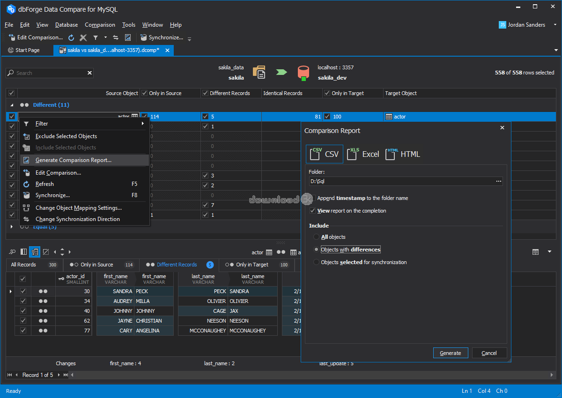Screen dimensions: 562x398
Task: Open the Comparison menu
Action: [100, 25]
